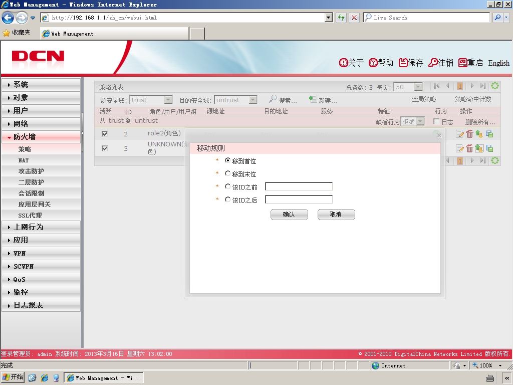Viewport: 513px width, 385px height.
Task: Toggle the active checkbox for policy 2
Action: click(105, 133)
